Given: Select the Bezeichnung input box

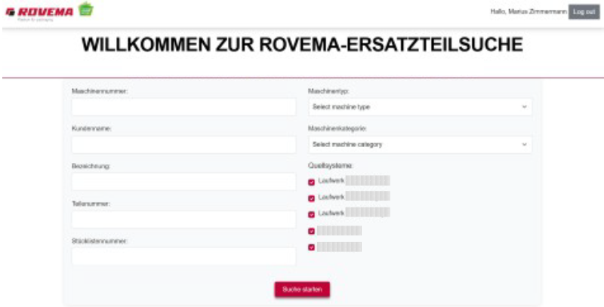Looking at the screenshot, I should 183,182.
